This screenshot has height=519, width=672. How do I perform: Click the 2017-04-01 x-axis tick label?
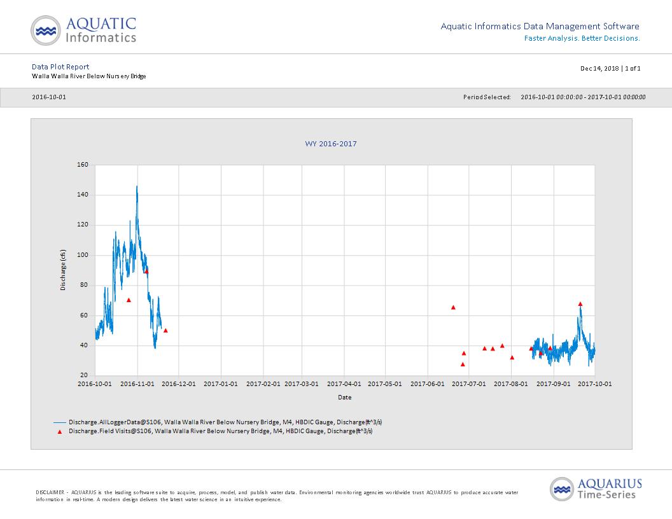point(344,384)
